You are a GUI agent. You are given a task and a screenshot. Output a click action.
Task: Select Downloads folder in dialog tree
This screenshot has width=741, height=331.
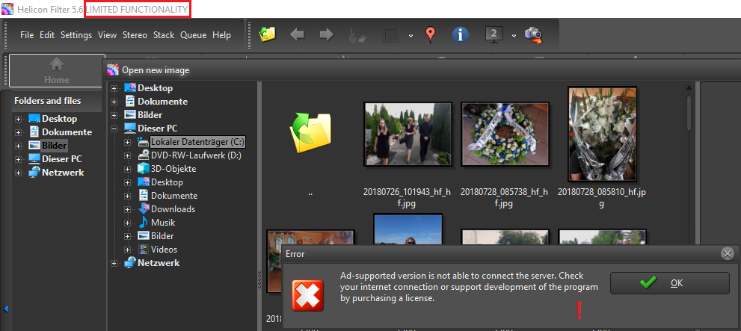click(173, 208)
